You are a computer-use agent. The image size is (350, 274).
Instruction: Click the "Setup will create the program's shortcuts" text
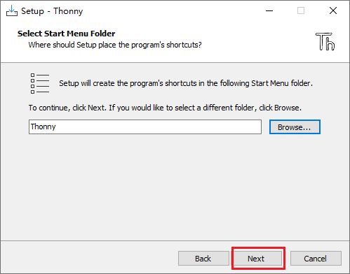click(x=186, y=83)
